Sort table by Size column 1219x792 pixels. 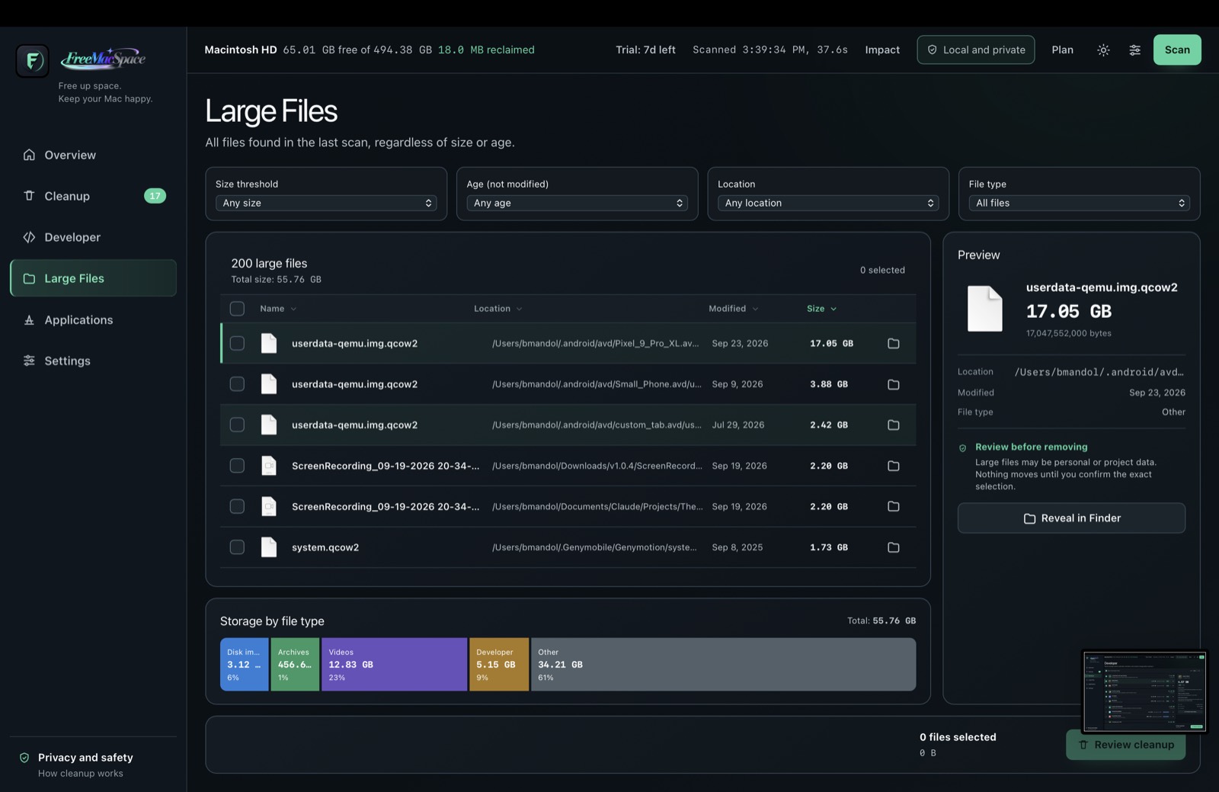(x=822, y=309)
